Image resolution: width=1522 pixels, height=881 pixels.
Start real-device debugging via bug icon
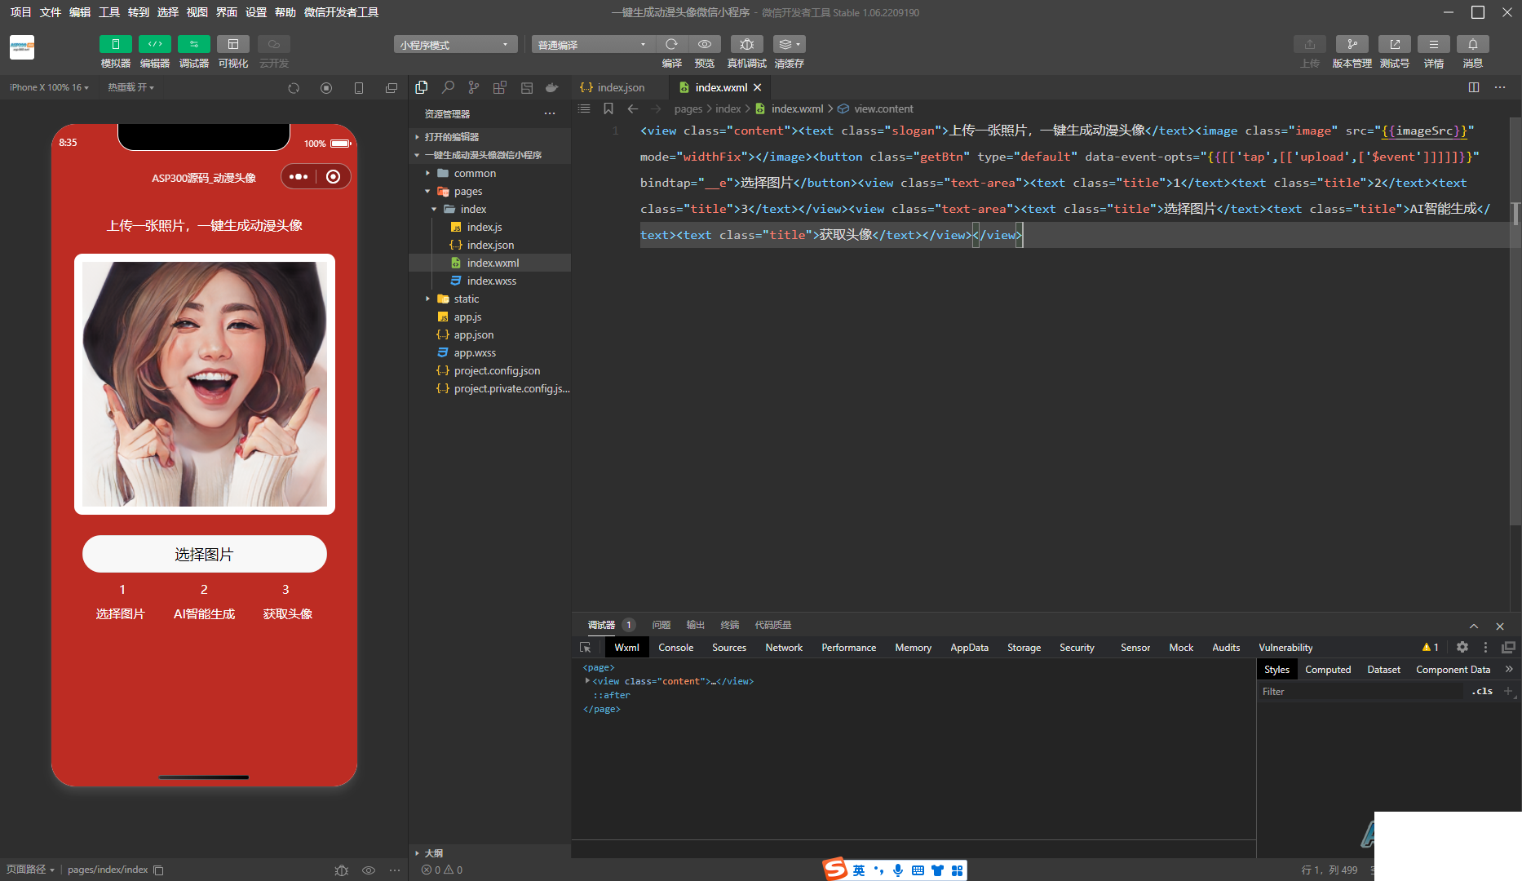tap(746, 44)
